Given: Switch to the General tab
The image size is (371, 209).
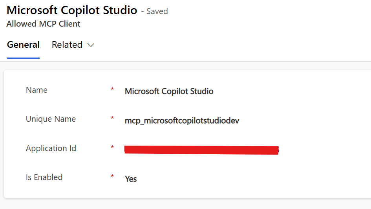Looking at the screenshot, I should click(x=23, y=45).
